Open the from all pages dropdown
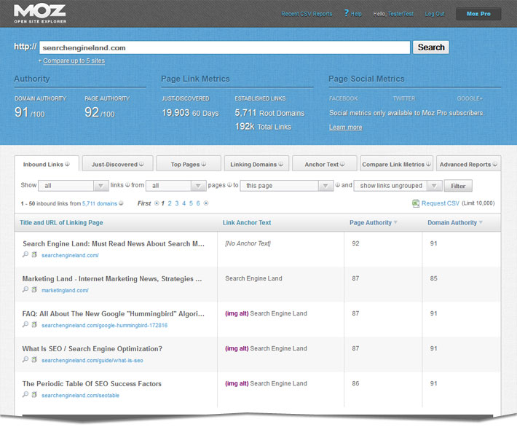The height and width of the screenshot is (427, 517). click(x=176, y=186)
